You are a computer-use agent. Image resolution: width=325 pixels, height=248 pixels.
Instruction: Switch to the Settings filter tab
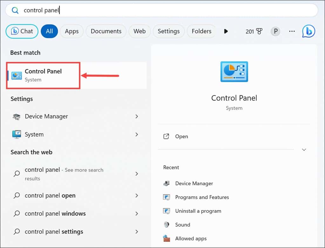[169, 31]
